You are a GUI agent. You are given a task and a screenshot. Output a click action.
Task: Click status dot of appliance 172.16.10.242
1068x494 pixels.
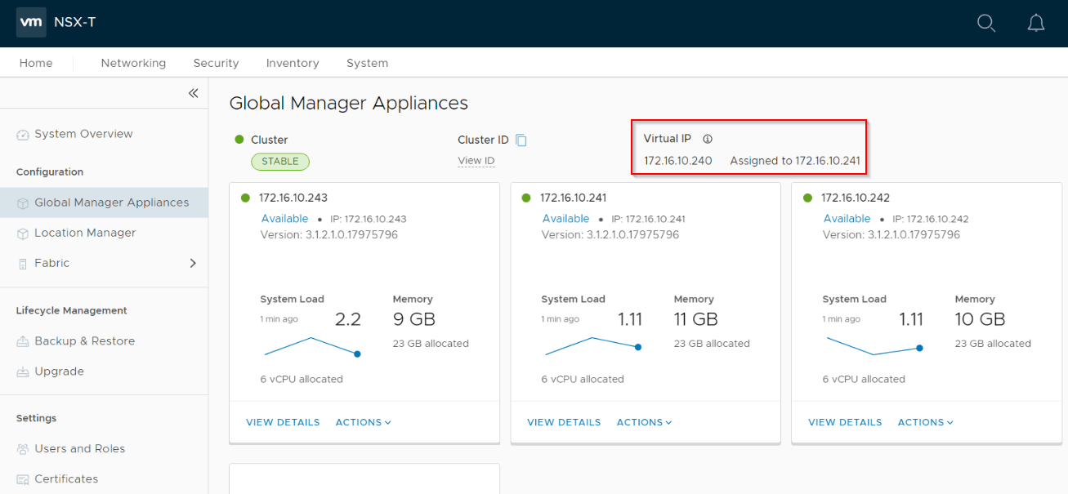click(807, 198)
